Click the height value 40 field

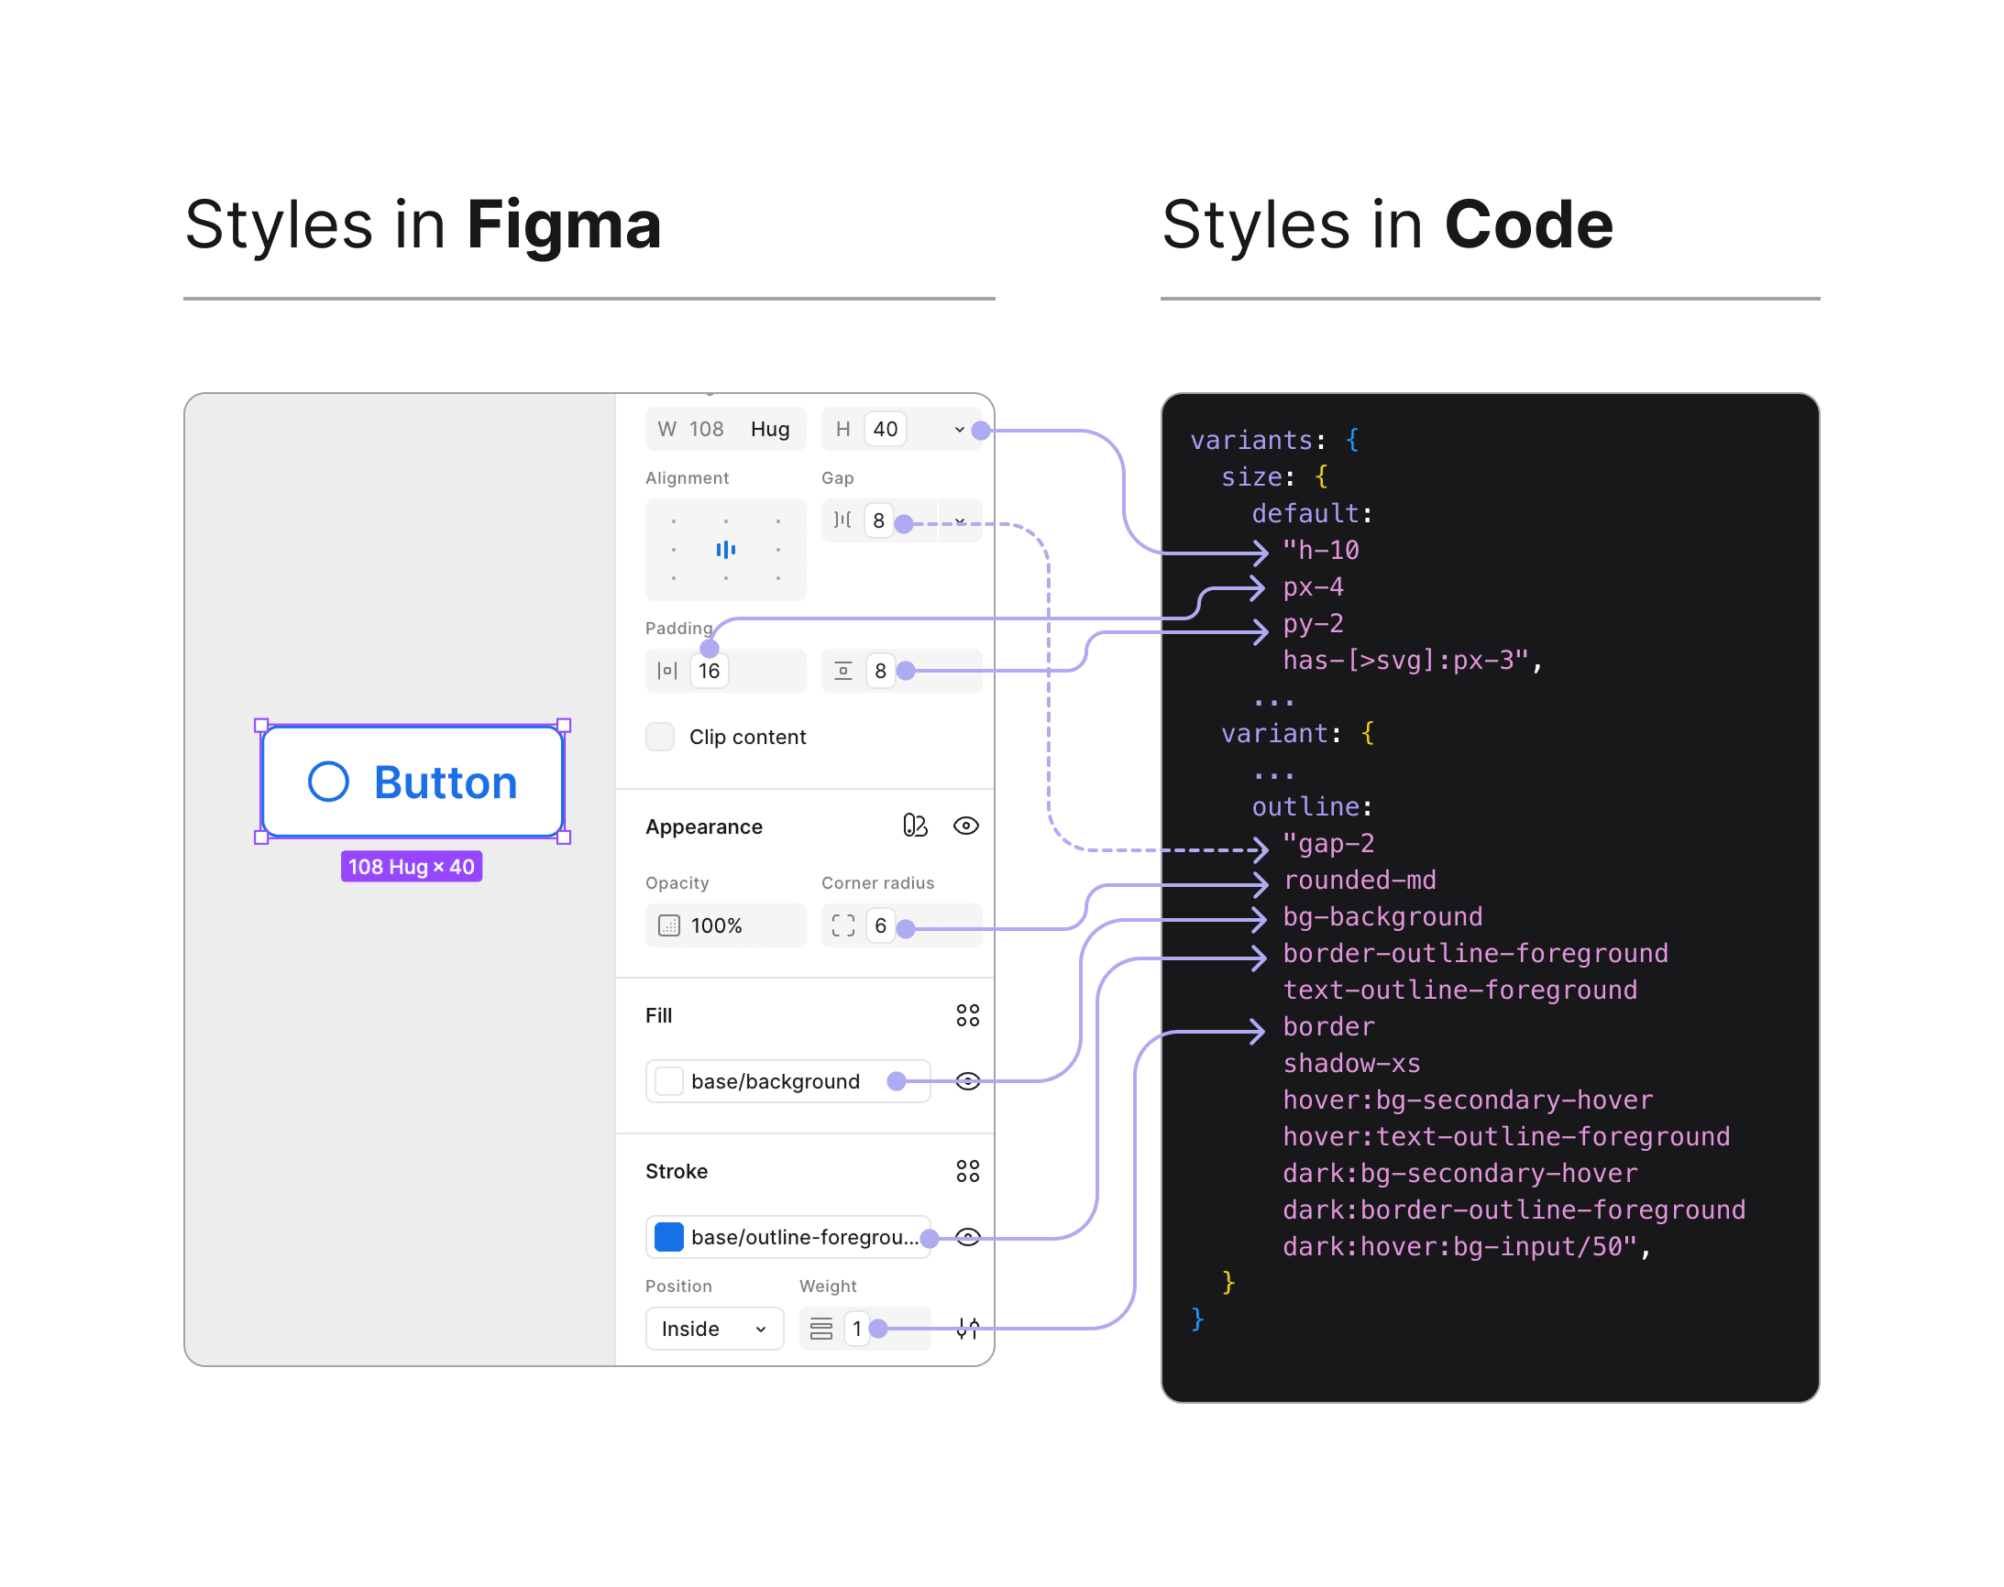click(x=886, y=429)
